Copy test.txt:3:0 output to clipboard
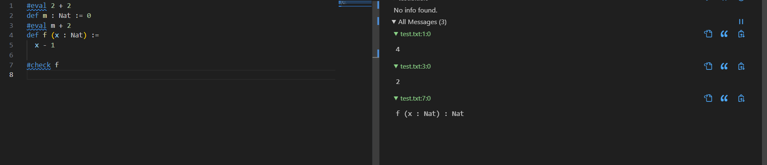This screenshot has height=165, width=767. click(741, 66)
